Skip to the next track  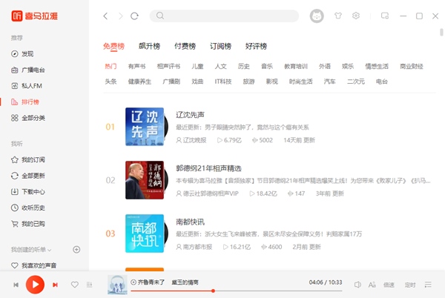[x=55, y=285]
